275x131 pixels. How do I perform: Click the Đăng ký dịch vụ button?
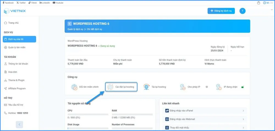pyautogui.click(x=221, y=11)
